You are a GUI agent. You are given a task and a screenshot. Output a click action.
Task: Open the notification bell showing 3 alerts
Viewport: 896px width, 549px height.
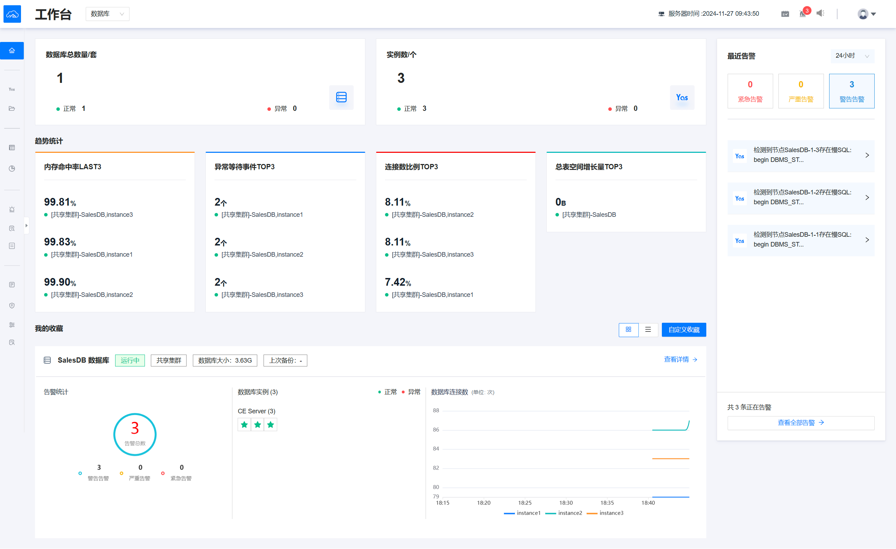803,13
